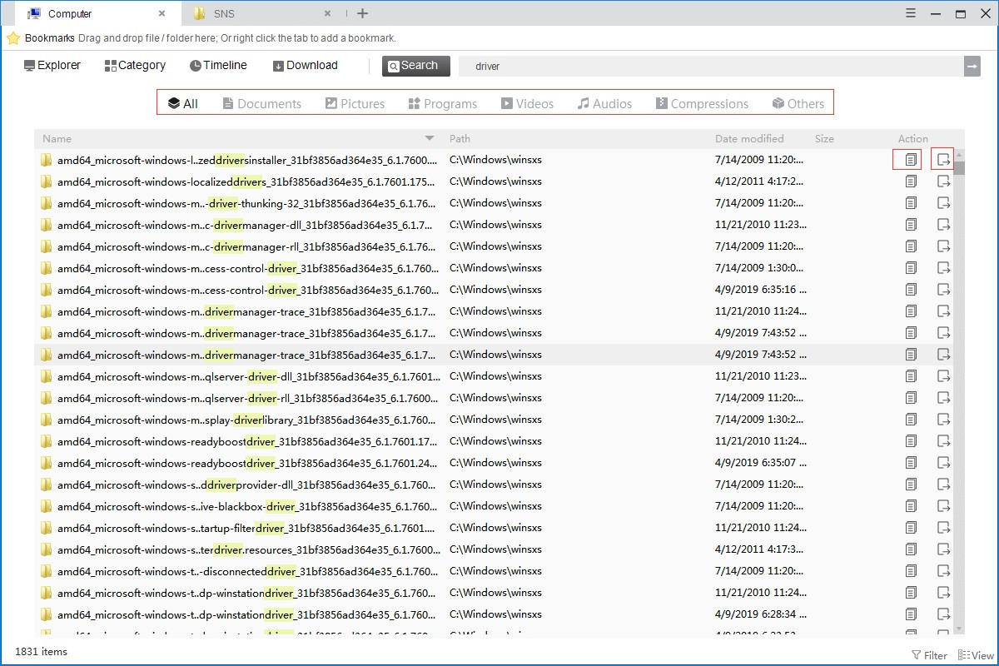This screenshot has width=999, height=666.
Task: Click copy icon for driver-thunking-32 folder
Action: pyautogui.click(x=911, y=202)
